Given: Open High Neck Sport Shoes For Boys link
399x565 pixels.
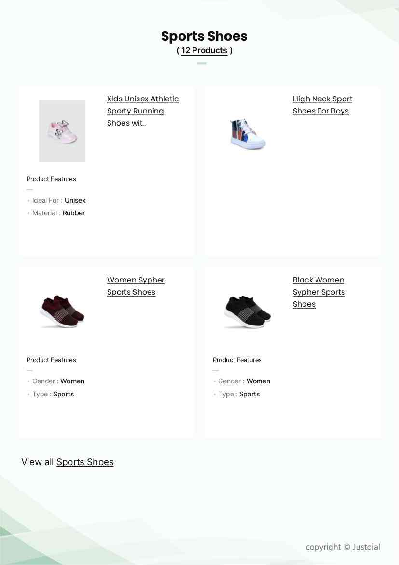Looking at the screenshot, I should click(322, 105).
